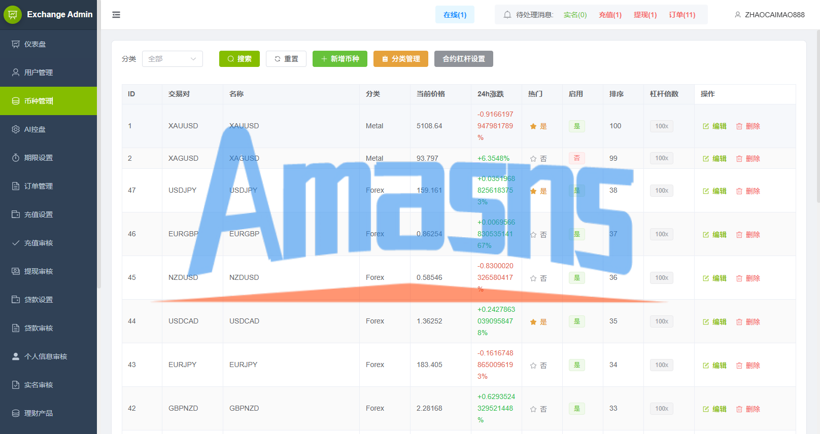Toggle the hot star for GBPNZD row
Viewport: 820px width, 434px height.
(x=533, y=409)
